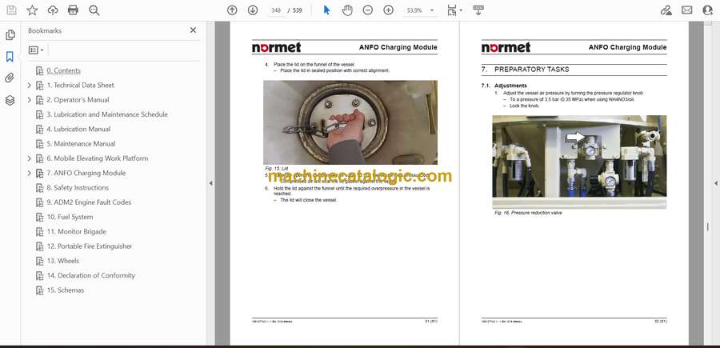Open bookmarks options dropdown menu
The height and width of the screenshot is (348, 720).
click(x=36, y=50)
